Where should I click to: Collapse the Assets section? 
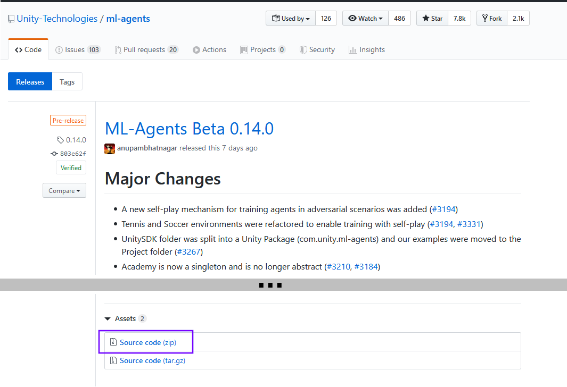(x=108, y=319)
